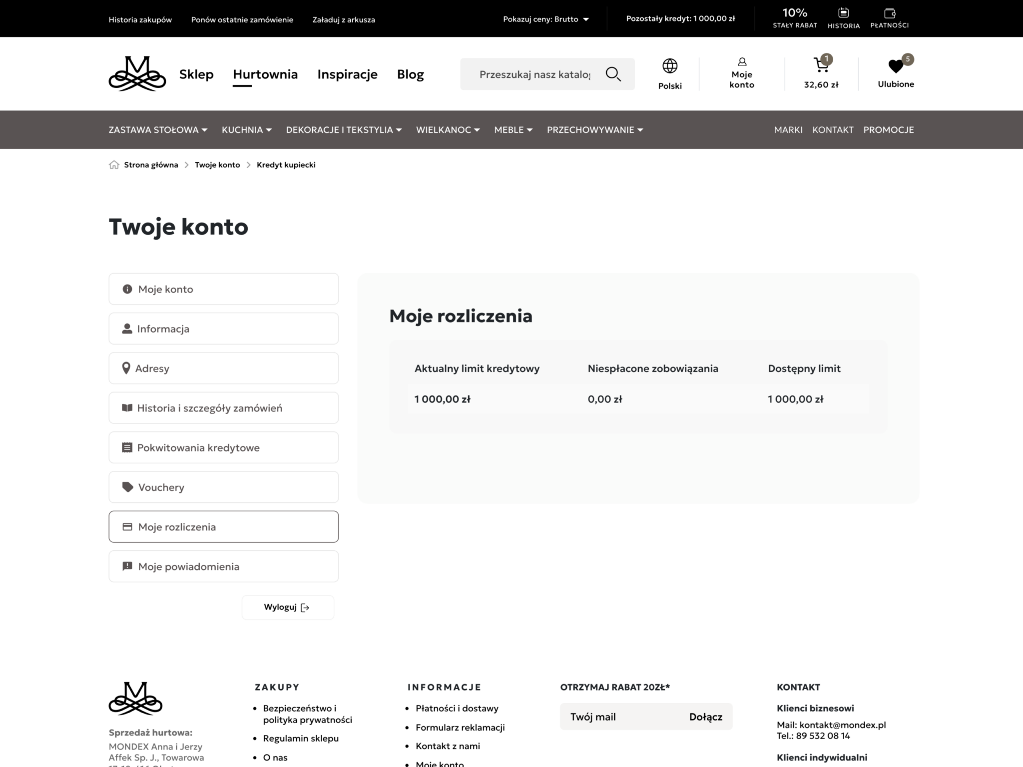The width and height of the screenshot is (1023, 767).
Task: Click the Strona główna breadcrumb
Action: (151, 165)
